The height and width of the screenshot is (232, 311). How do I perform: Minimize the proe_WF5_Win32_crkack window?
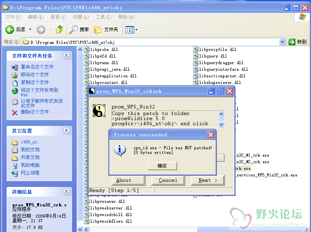click(x=211, y=91)
